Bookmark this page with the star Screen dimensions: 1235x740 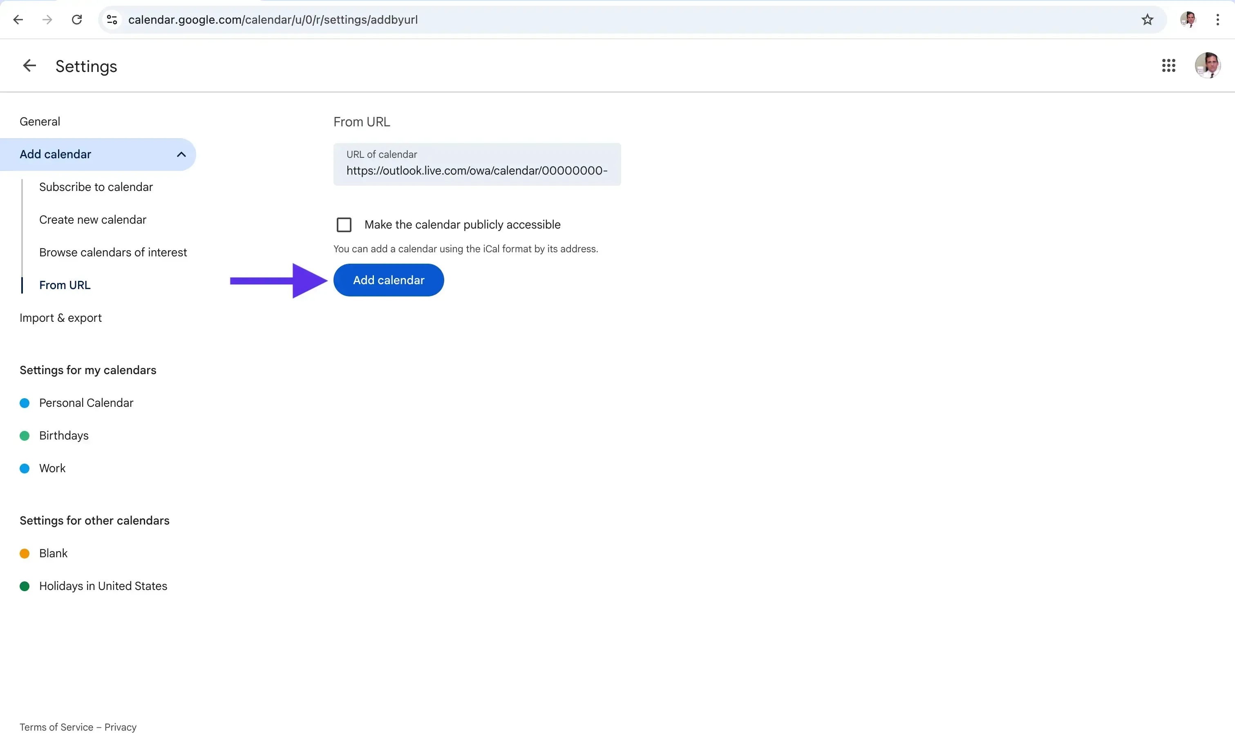(1147, 20)
